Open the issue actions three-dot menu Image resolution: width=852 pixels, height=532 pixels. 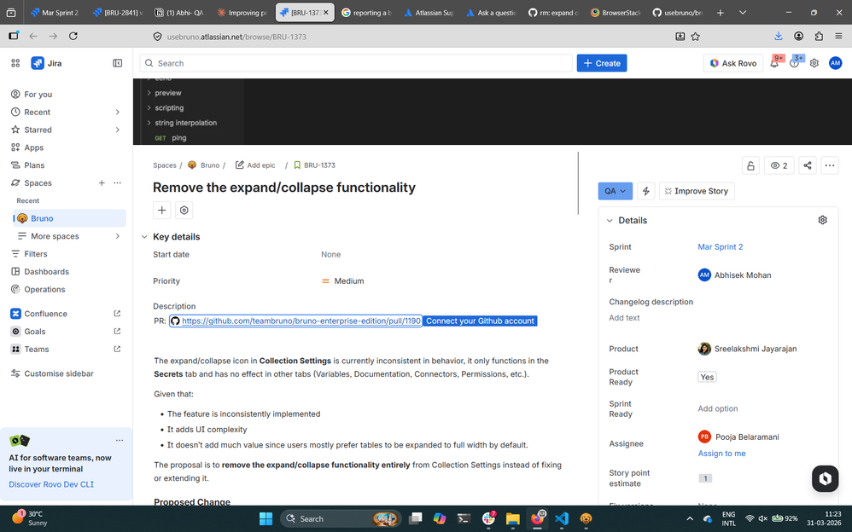pos(829,165)
